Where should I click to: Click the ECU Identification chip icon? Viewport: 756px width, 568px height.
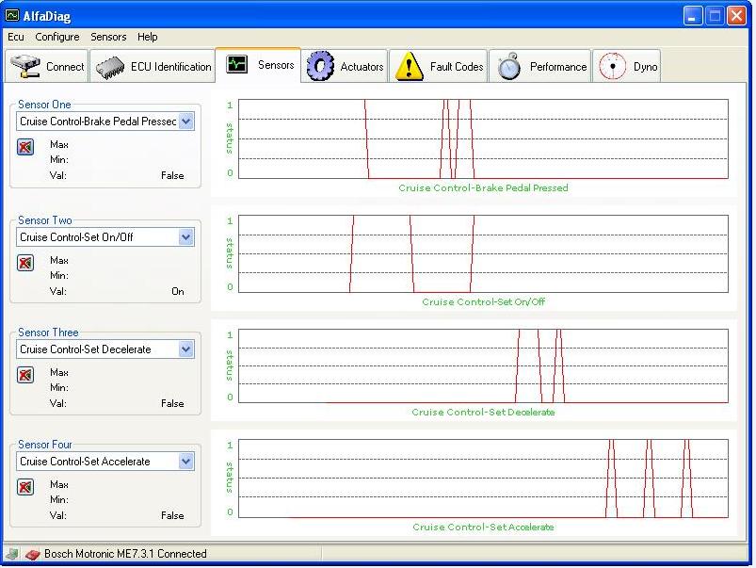click(x=111, y=67)
